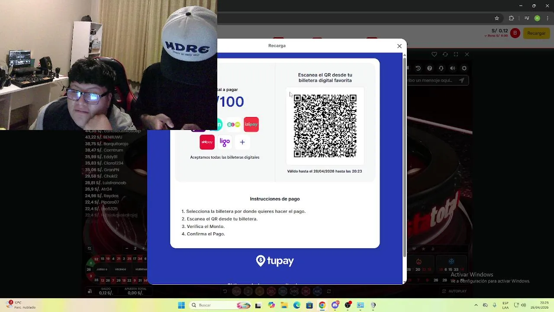554x312 pixels.
Task: Toggle the game sound speaker icon
Action: click(x=452, y=68)
